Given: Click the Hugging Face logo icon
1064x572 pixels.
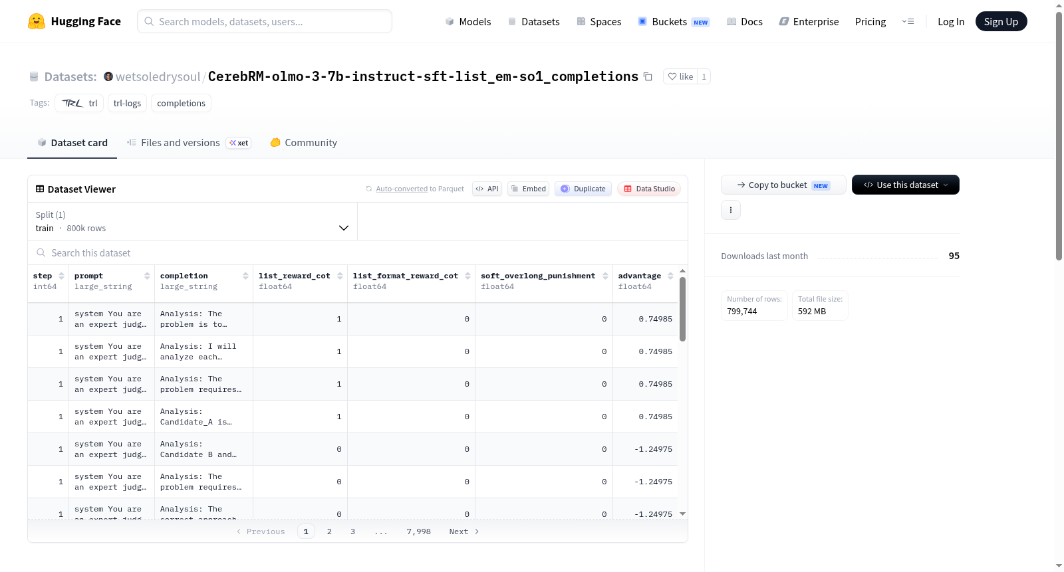Looking at the screenshot, I should point(37,21).
